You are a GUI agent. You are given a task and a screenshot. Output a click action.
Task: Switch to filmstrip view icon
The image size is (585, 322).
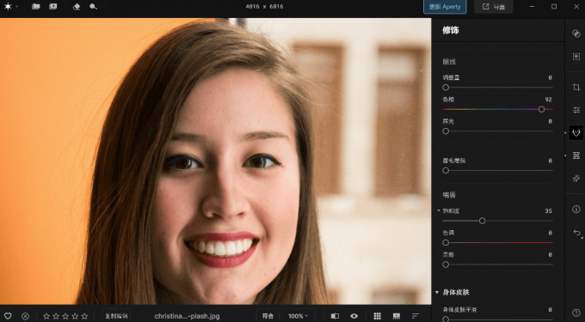pos(397,316)
